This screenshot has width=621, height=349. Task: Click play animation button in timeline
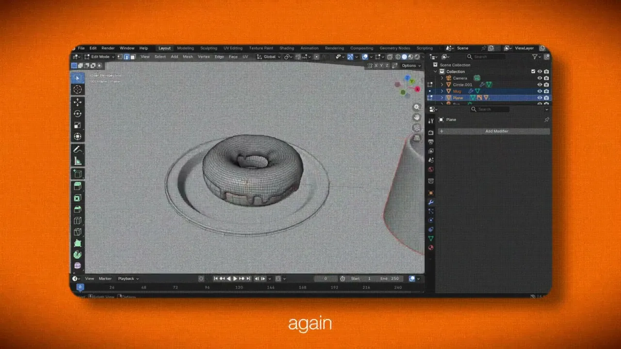tap(235, 279)
